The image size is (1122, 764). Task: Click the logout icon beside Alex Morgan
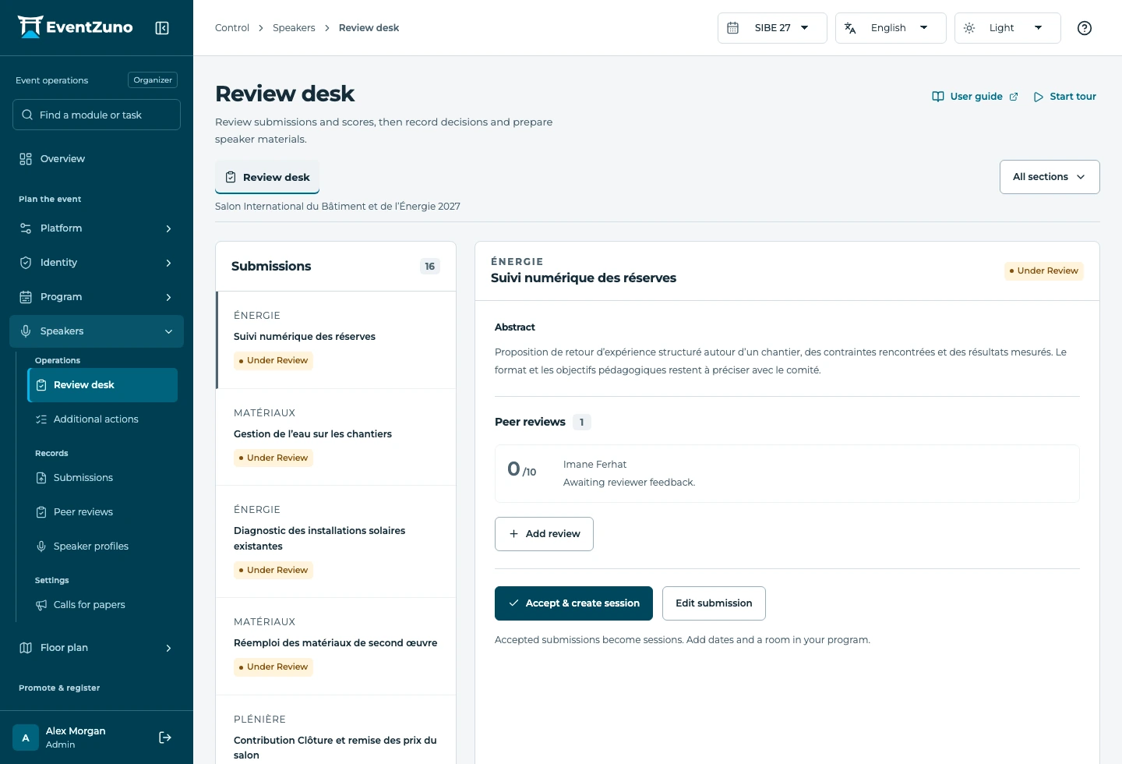pos(165,737)
